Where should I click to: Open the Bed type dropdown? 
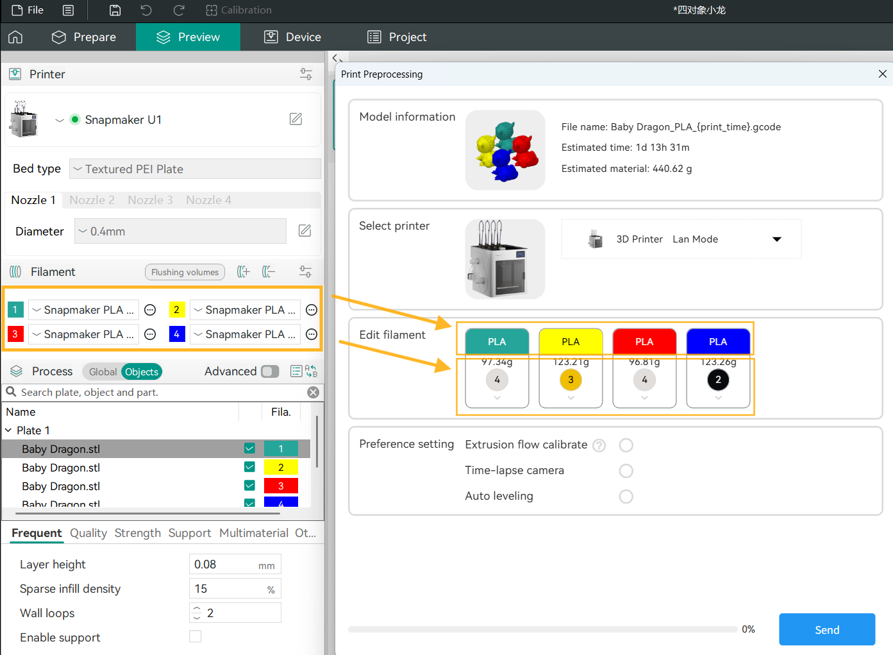(194, 168)
